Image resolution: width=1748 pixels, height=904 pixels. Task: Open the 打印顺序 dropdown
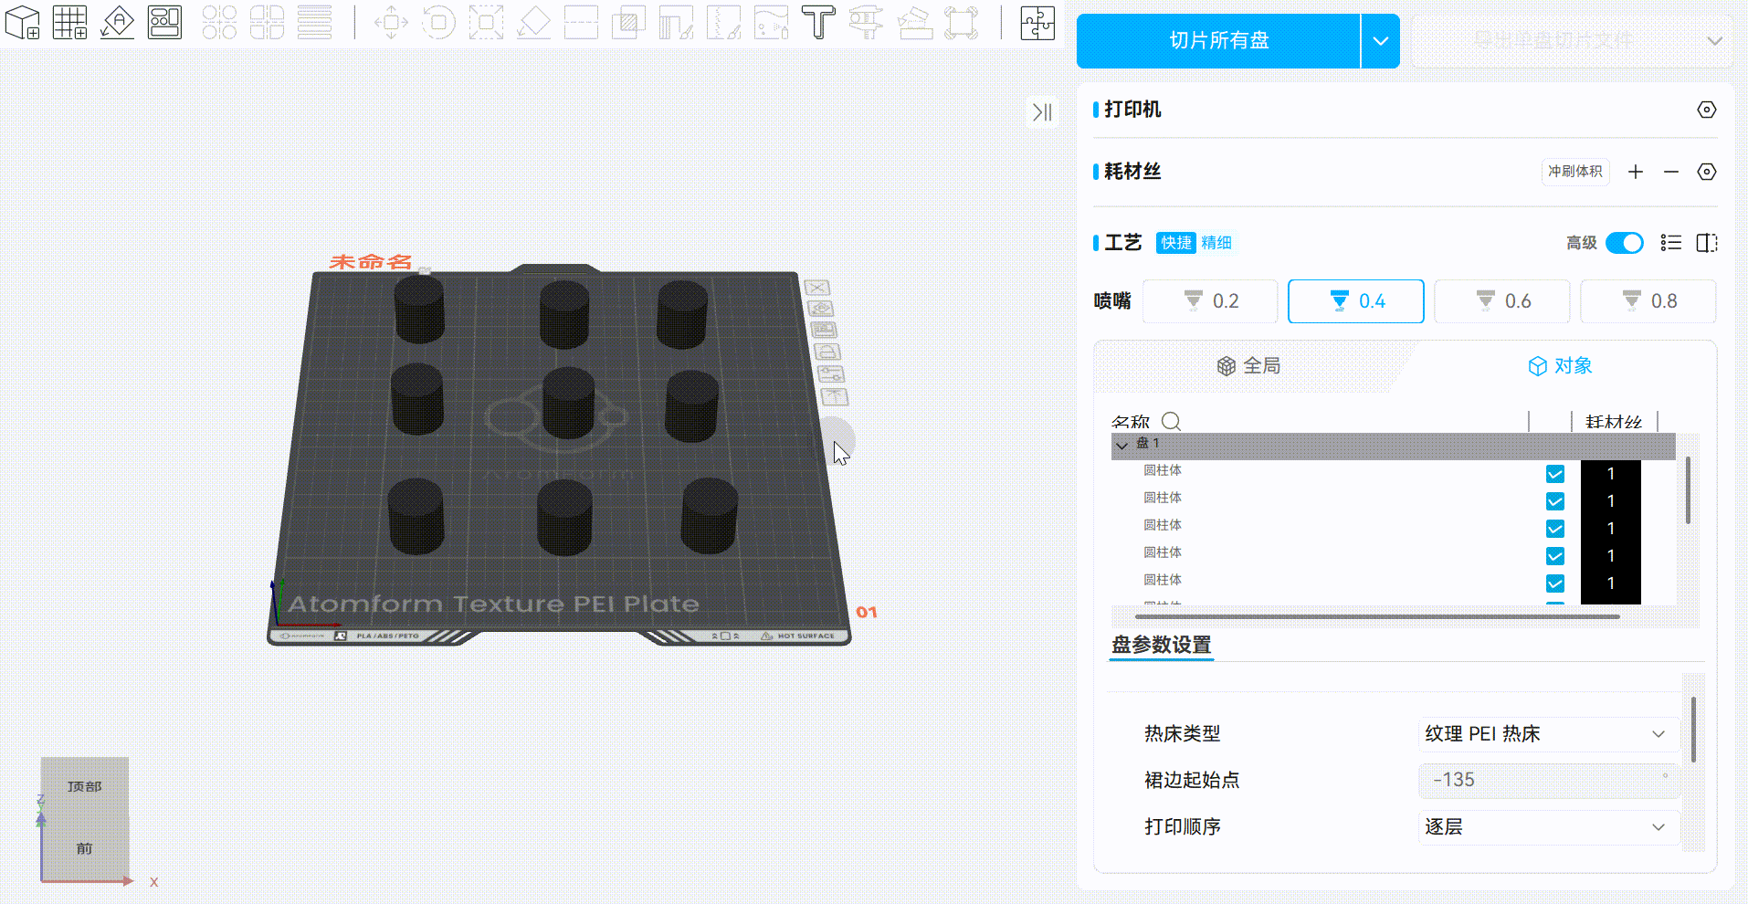coord(1549,827)
